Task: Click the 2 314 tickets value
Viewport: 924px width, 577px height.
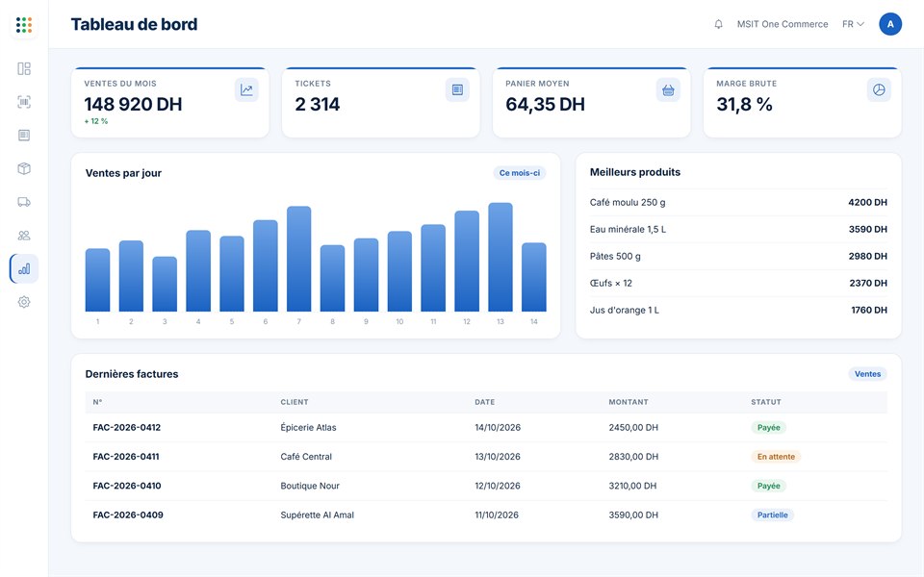Action: pyautogui.click(x=317, y=104)
